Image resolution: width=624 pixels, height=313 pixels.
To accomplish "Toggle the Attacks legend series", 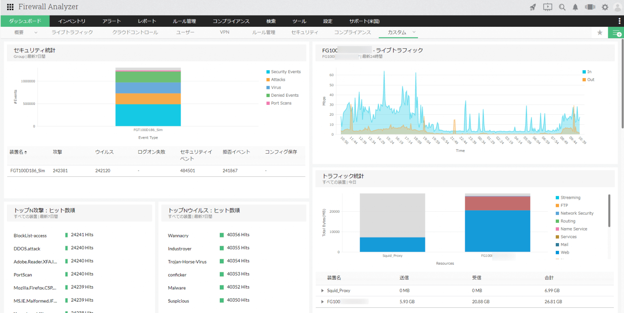I will tap(278, 80).
